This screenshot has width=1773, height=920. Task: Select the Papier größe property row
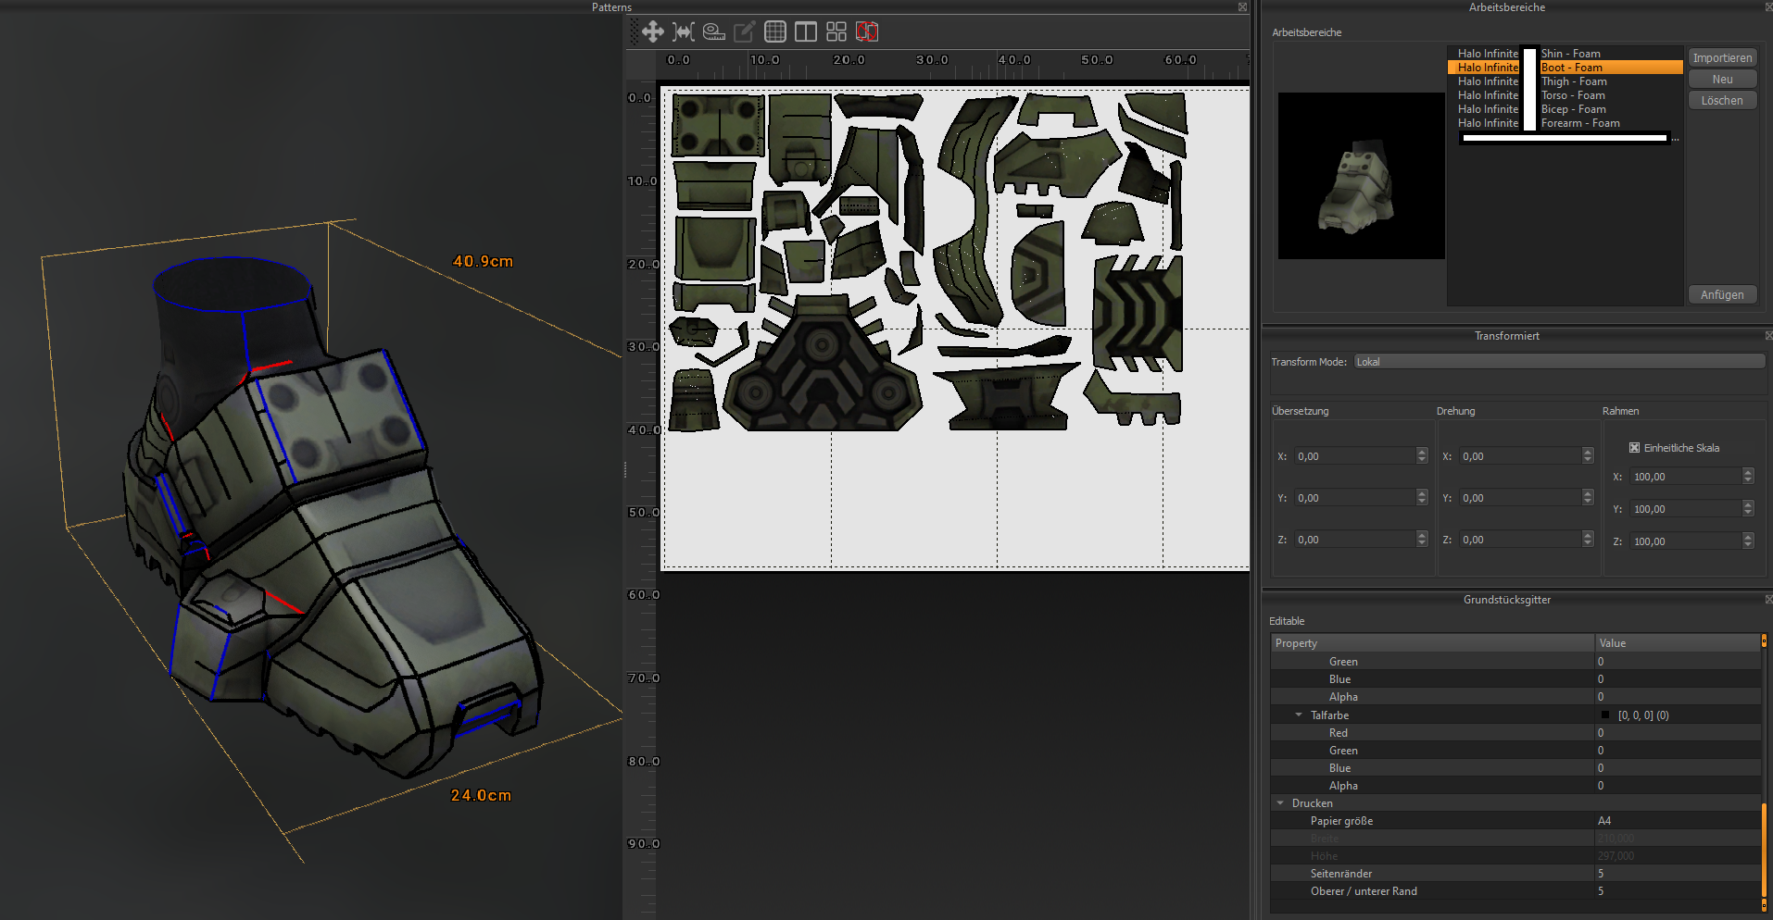click(1515, 821)
